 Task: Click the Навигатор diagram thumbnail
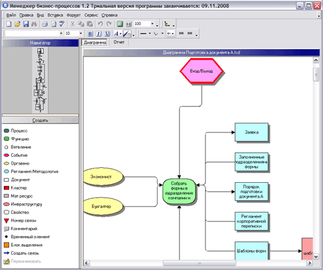[x=40, y=80]
